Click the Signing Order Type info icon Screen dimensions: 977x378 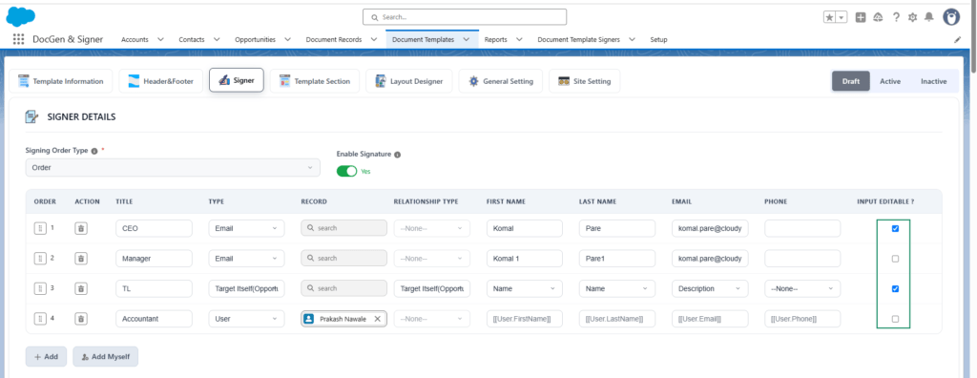pos(94,151)
